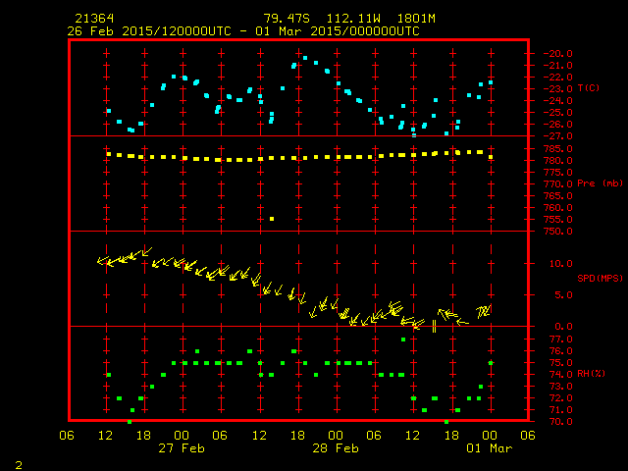
Task: Click the end date 01 Mar 2015/000000UTC
Action: coord(338,31)
